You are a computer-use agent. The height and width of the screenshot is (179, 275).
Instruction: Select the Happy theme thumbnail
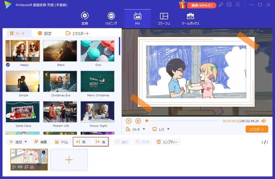pyautogui.click(x=22, y=51)
